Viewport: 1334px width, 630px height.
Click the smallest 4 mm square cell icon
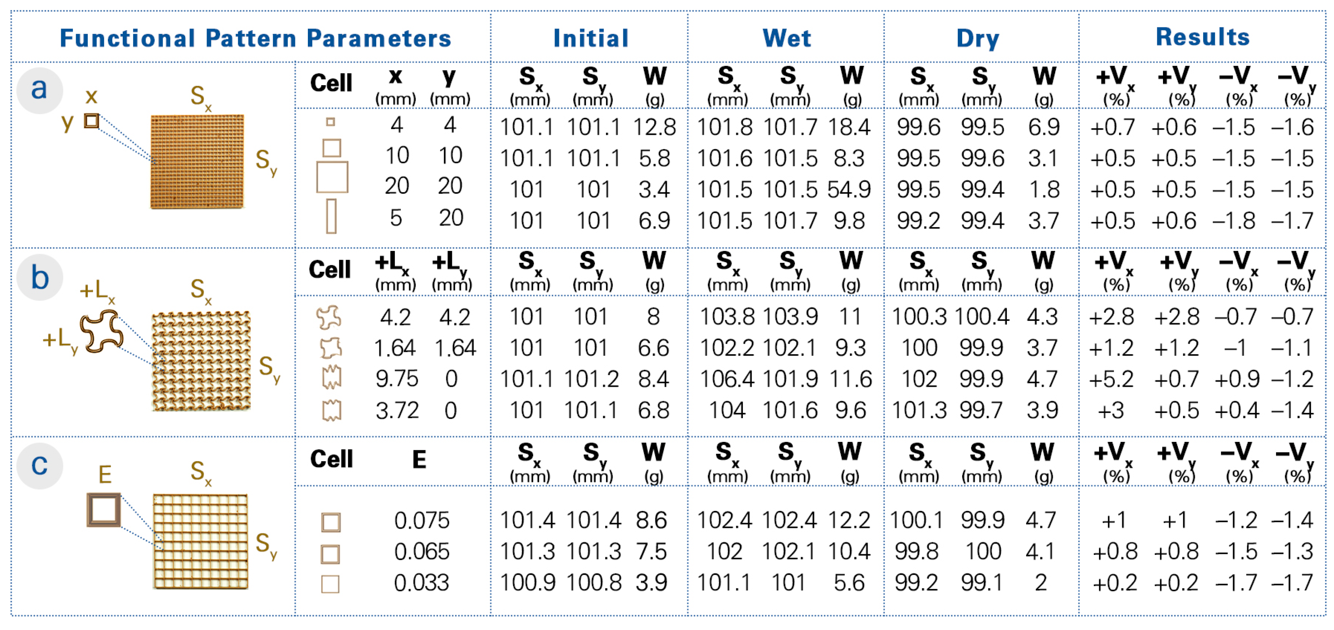pos(330,122)
